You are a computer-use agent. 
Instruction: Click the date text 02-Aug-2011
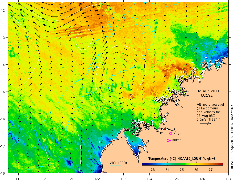coord(208,91)
